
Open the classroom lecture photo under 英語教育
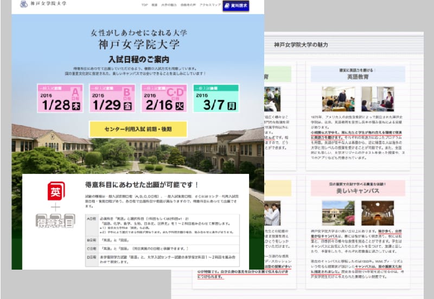(338, 99)
